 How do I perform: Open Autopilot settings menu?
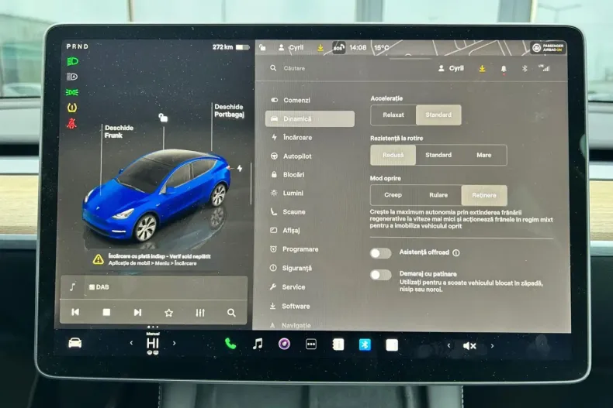coord(310,156)
